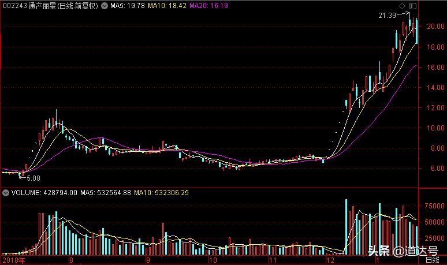Click the 日线 period label at bottom right
447x265 pixels.
point(433,260)
